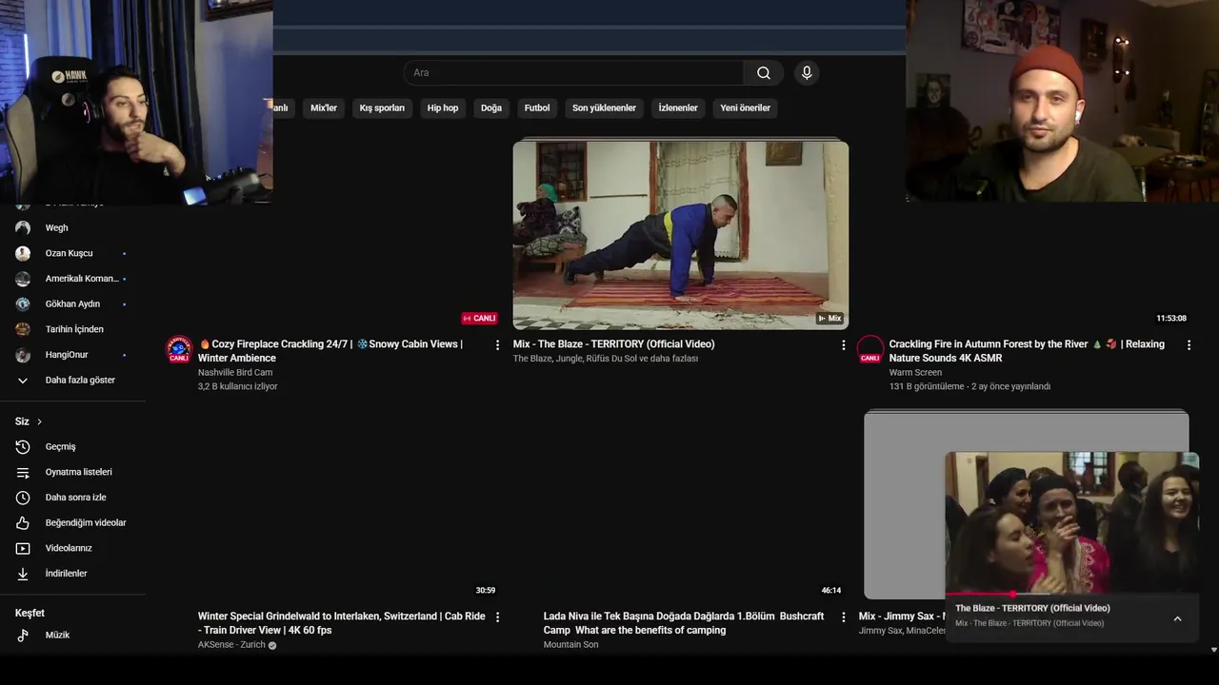Image resolution: width=1219 pixels, height=685 pixels.
Task: Click Keşfet section heading
Action: click(30, 614)
